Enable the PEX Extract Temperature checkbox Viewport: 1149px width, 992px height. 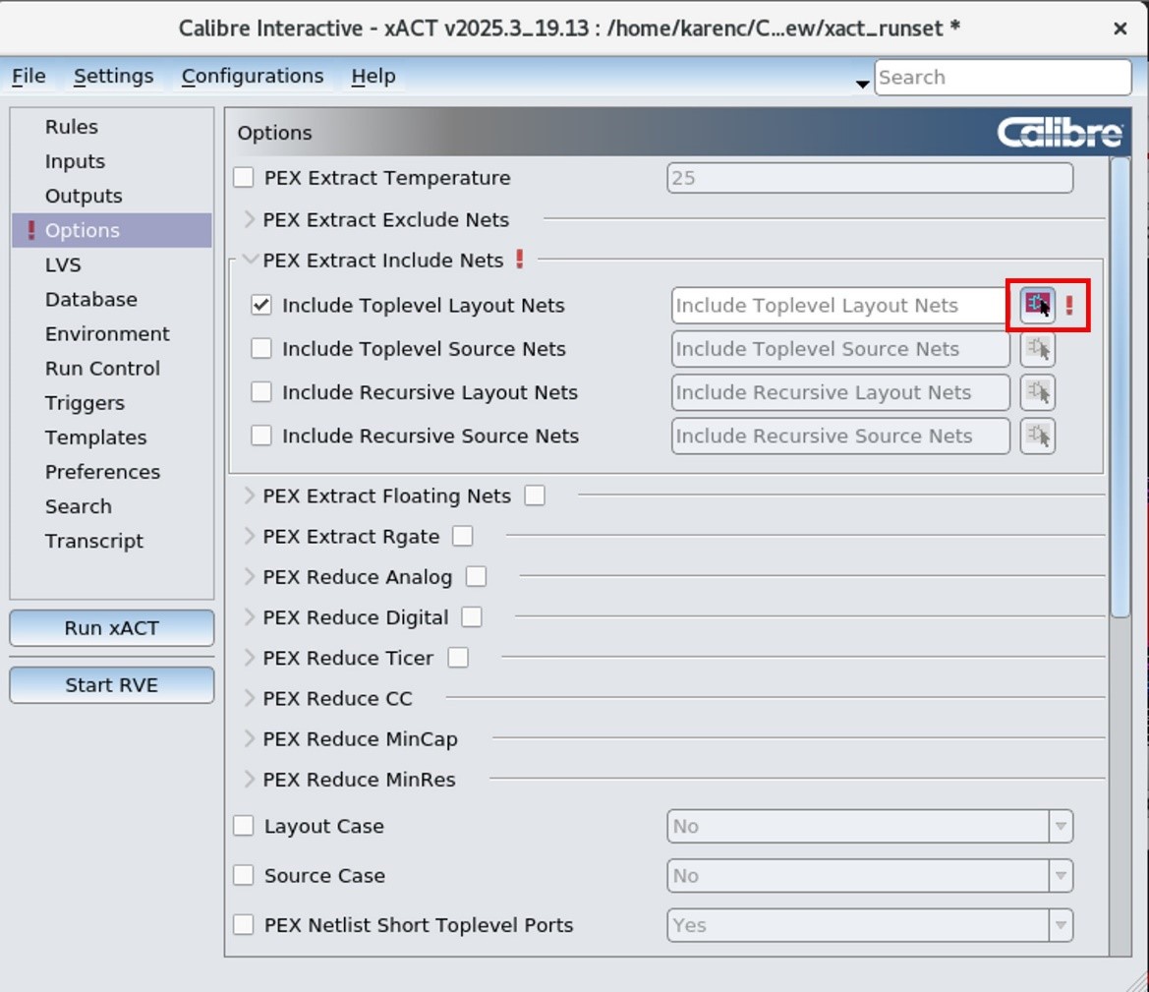pyautogui.click(x=243, y=178)
